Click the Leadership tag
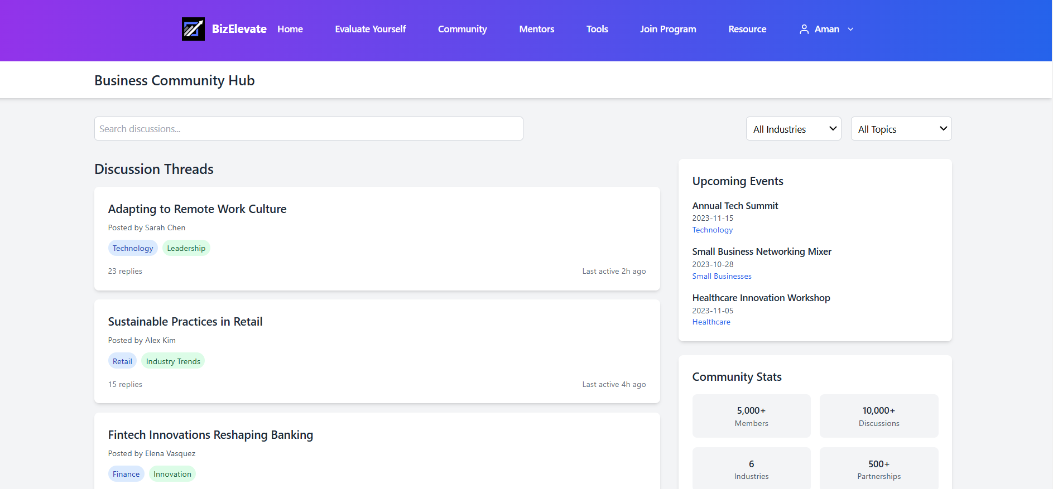 [x=186, y=248]
